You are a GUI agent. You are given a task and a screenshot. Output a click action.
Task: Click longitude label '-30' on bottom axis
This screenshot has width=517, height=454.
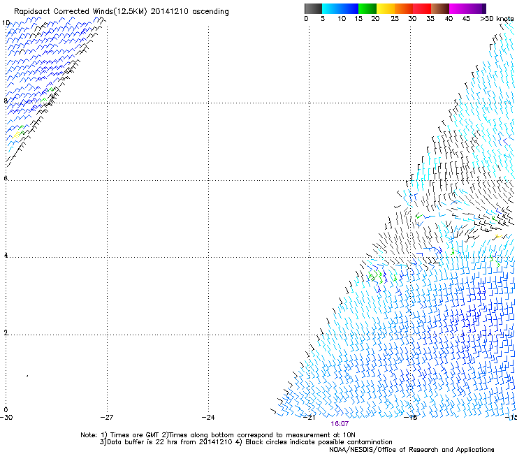point(6,418)
